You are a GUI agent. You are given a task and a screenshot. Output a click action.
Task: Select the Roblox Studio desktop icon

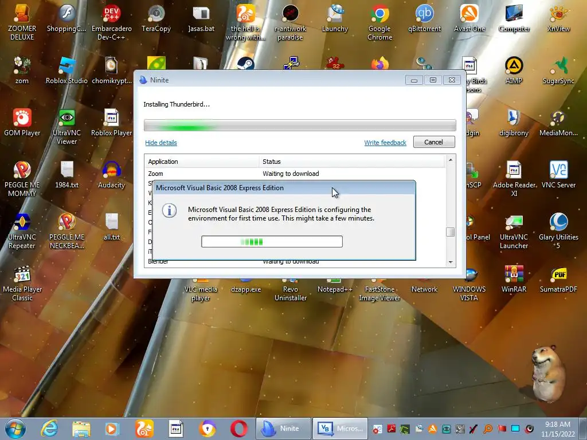pos(66,70)
